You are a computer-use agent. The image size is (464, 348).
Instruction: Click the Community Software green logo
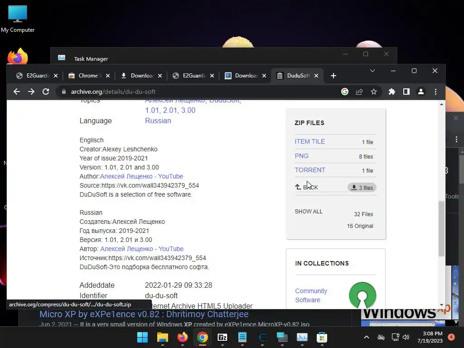[362, 295]
